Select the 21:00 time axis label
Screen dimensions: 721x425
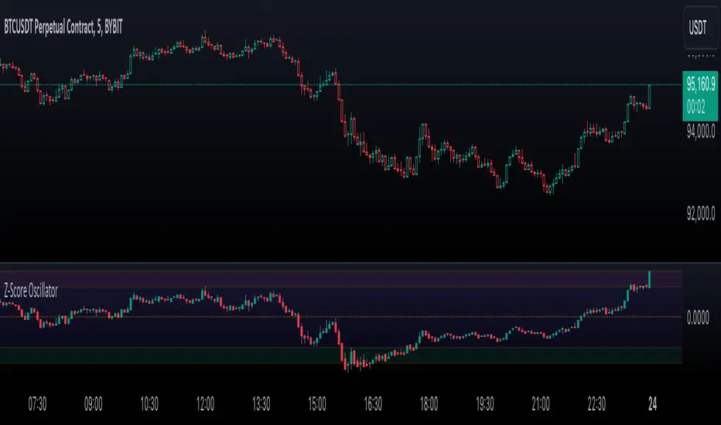click(541, 403)
